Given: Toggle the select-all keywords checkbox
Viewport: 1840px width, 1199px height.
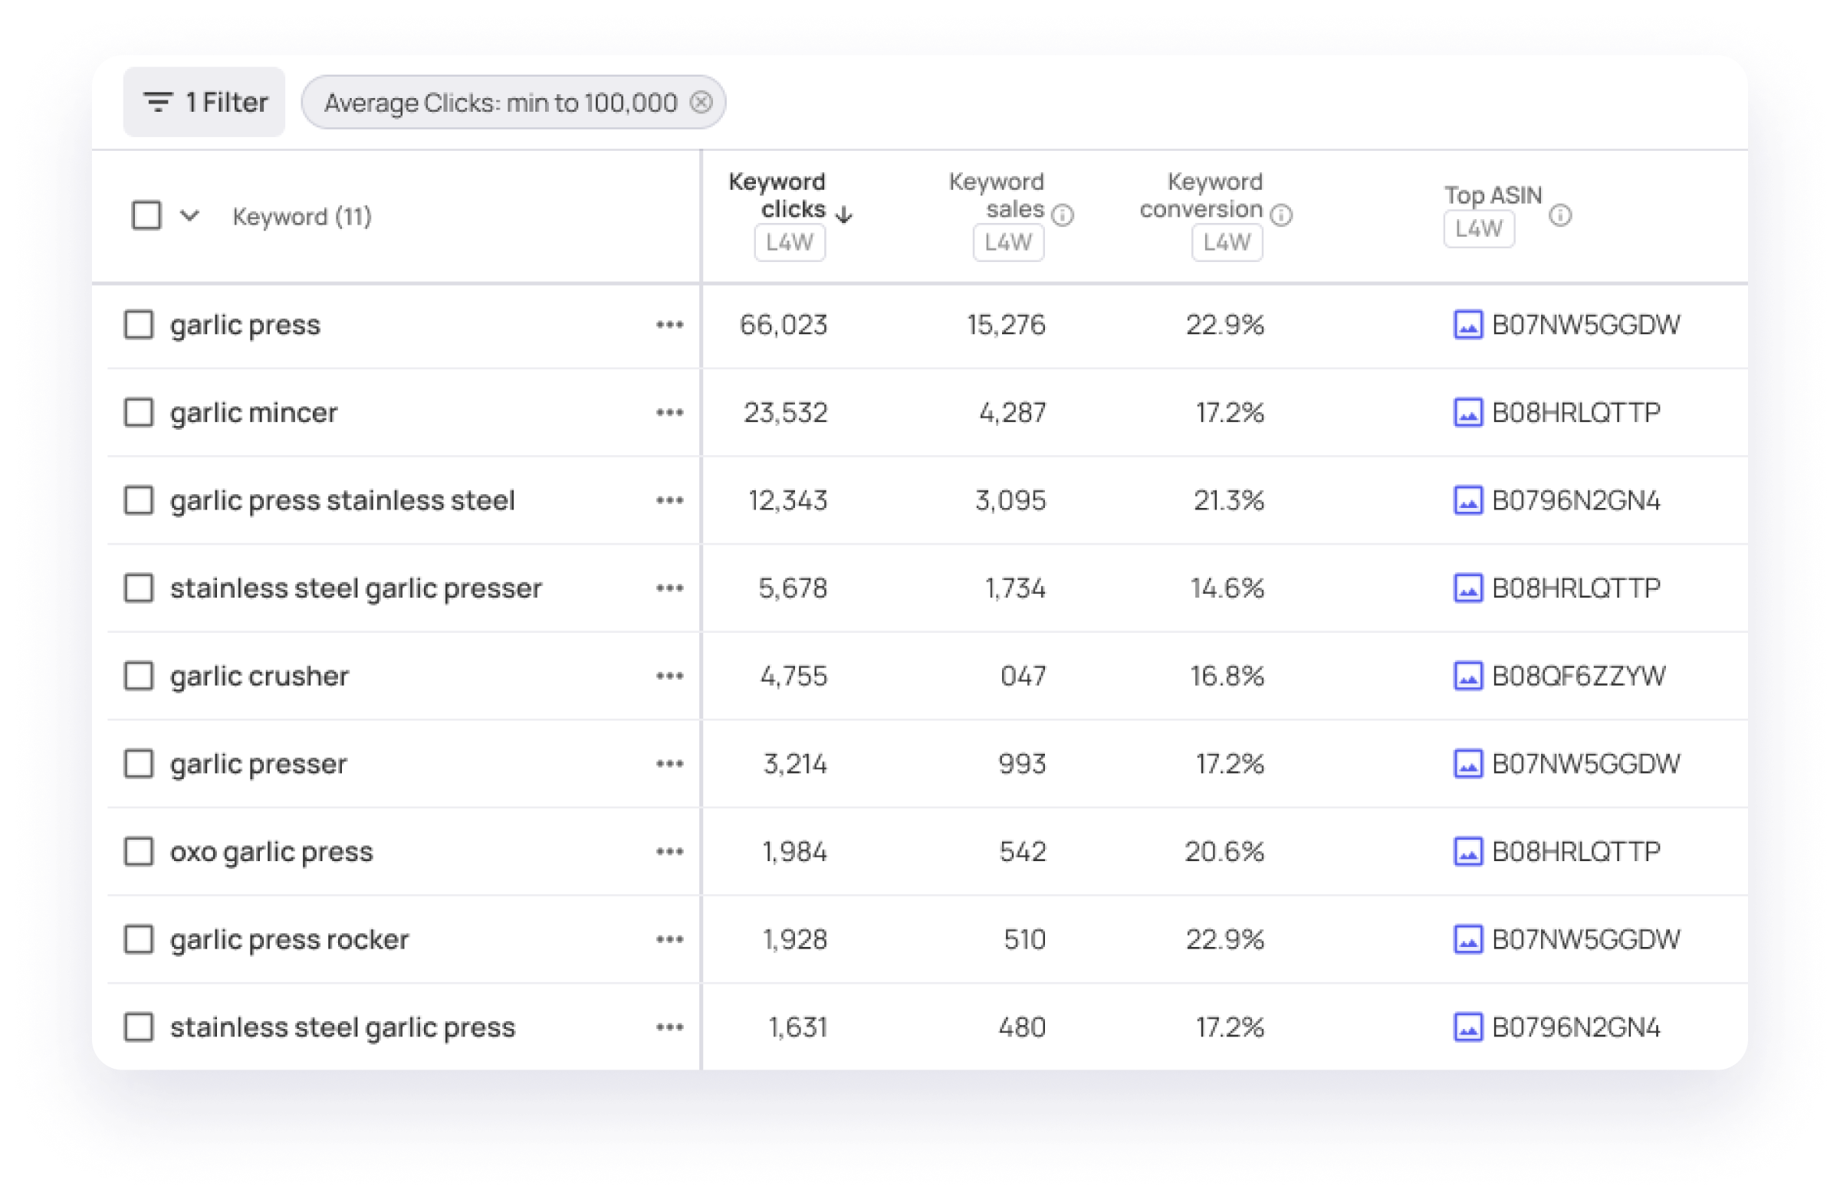Looking at the screenshot, I should coord(146,215).
